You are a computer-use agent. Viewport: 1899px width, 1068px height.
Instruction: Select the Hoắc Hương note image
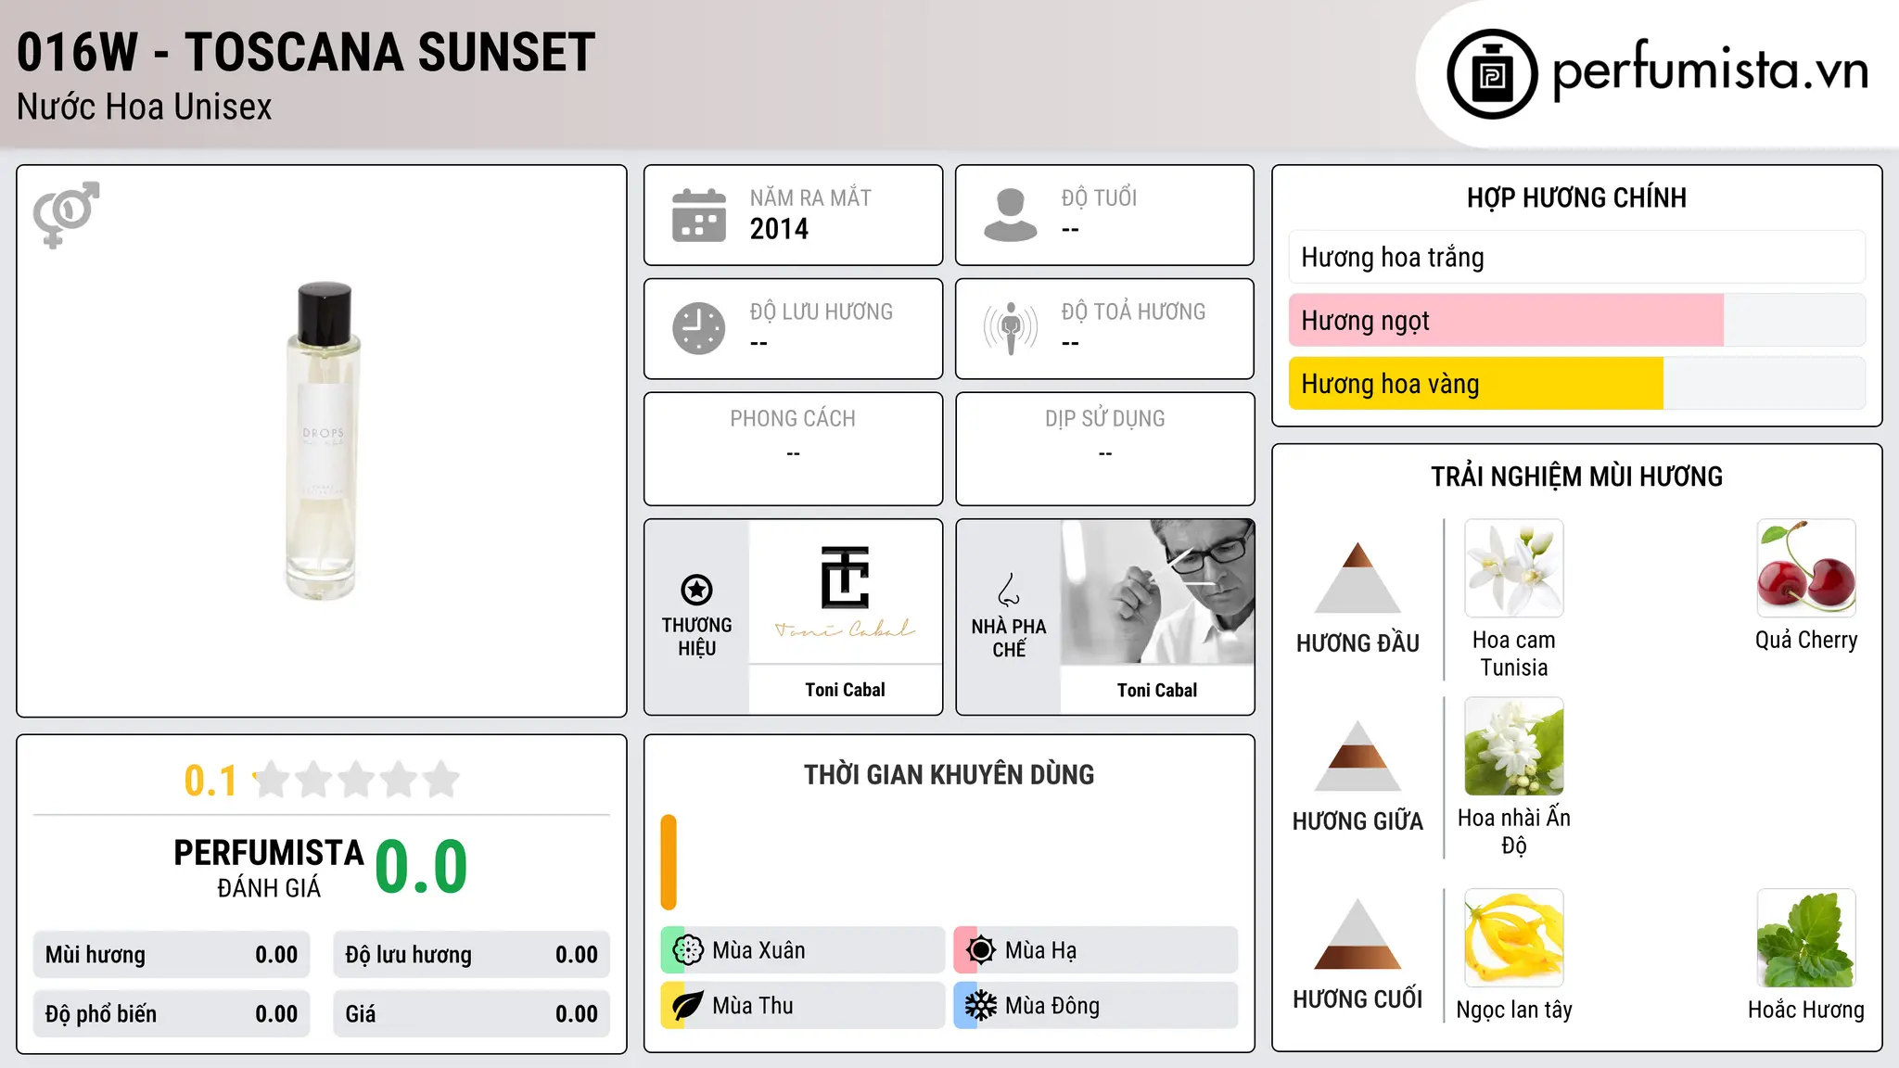(x=1805, y=938)
